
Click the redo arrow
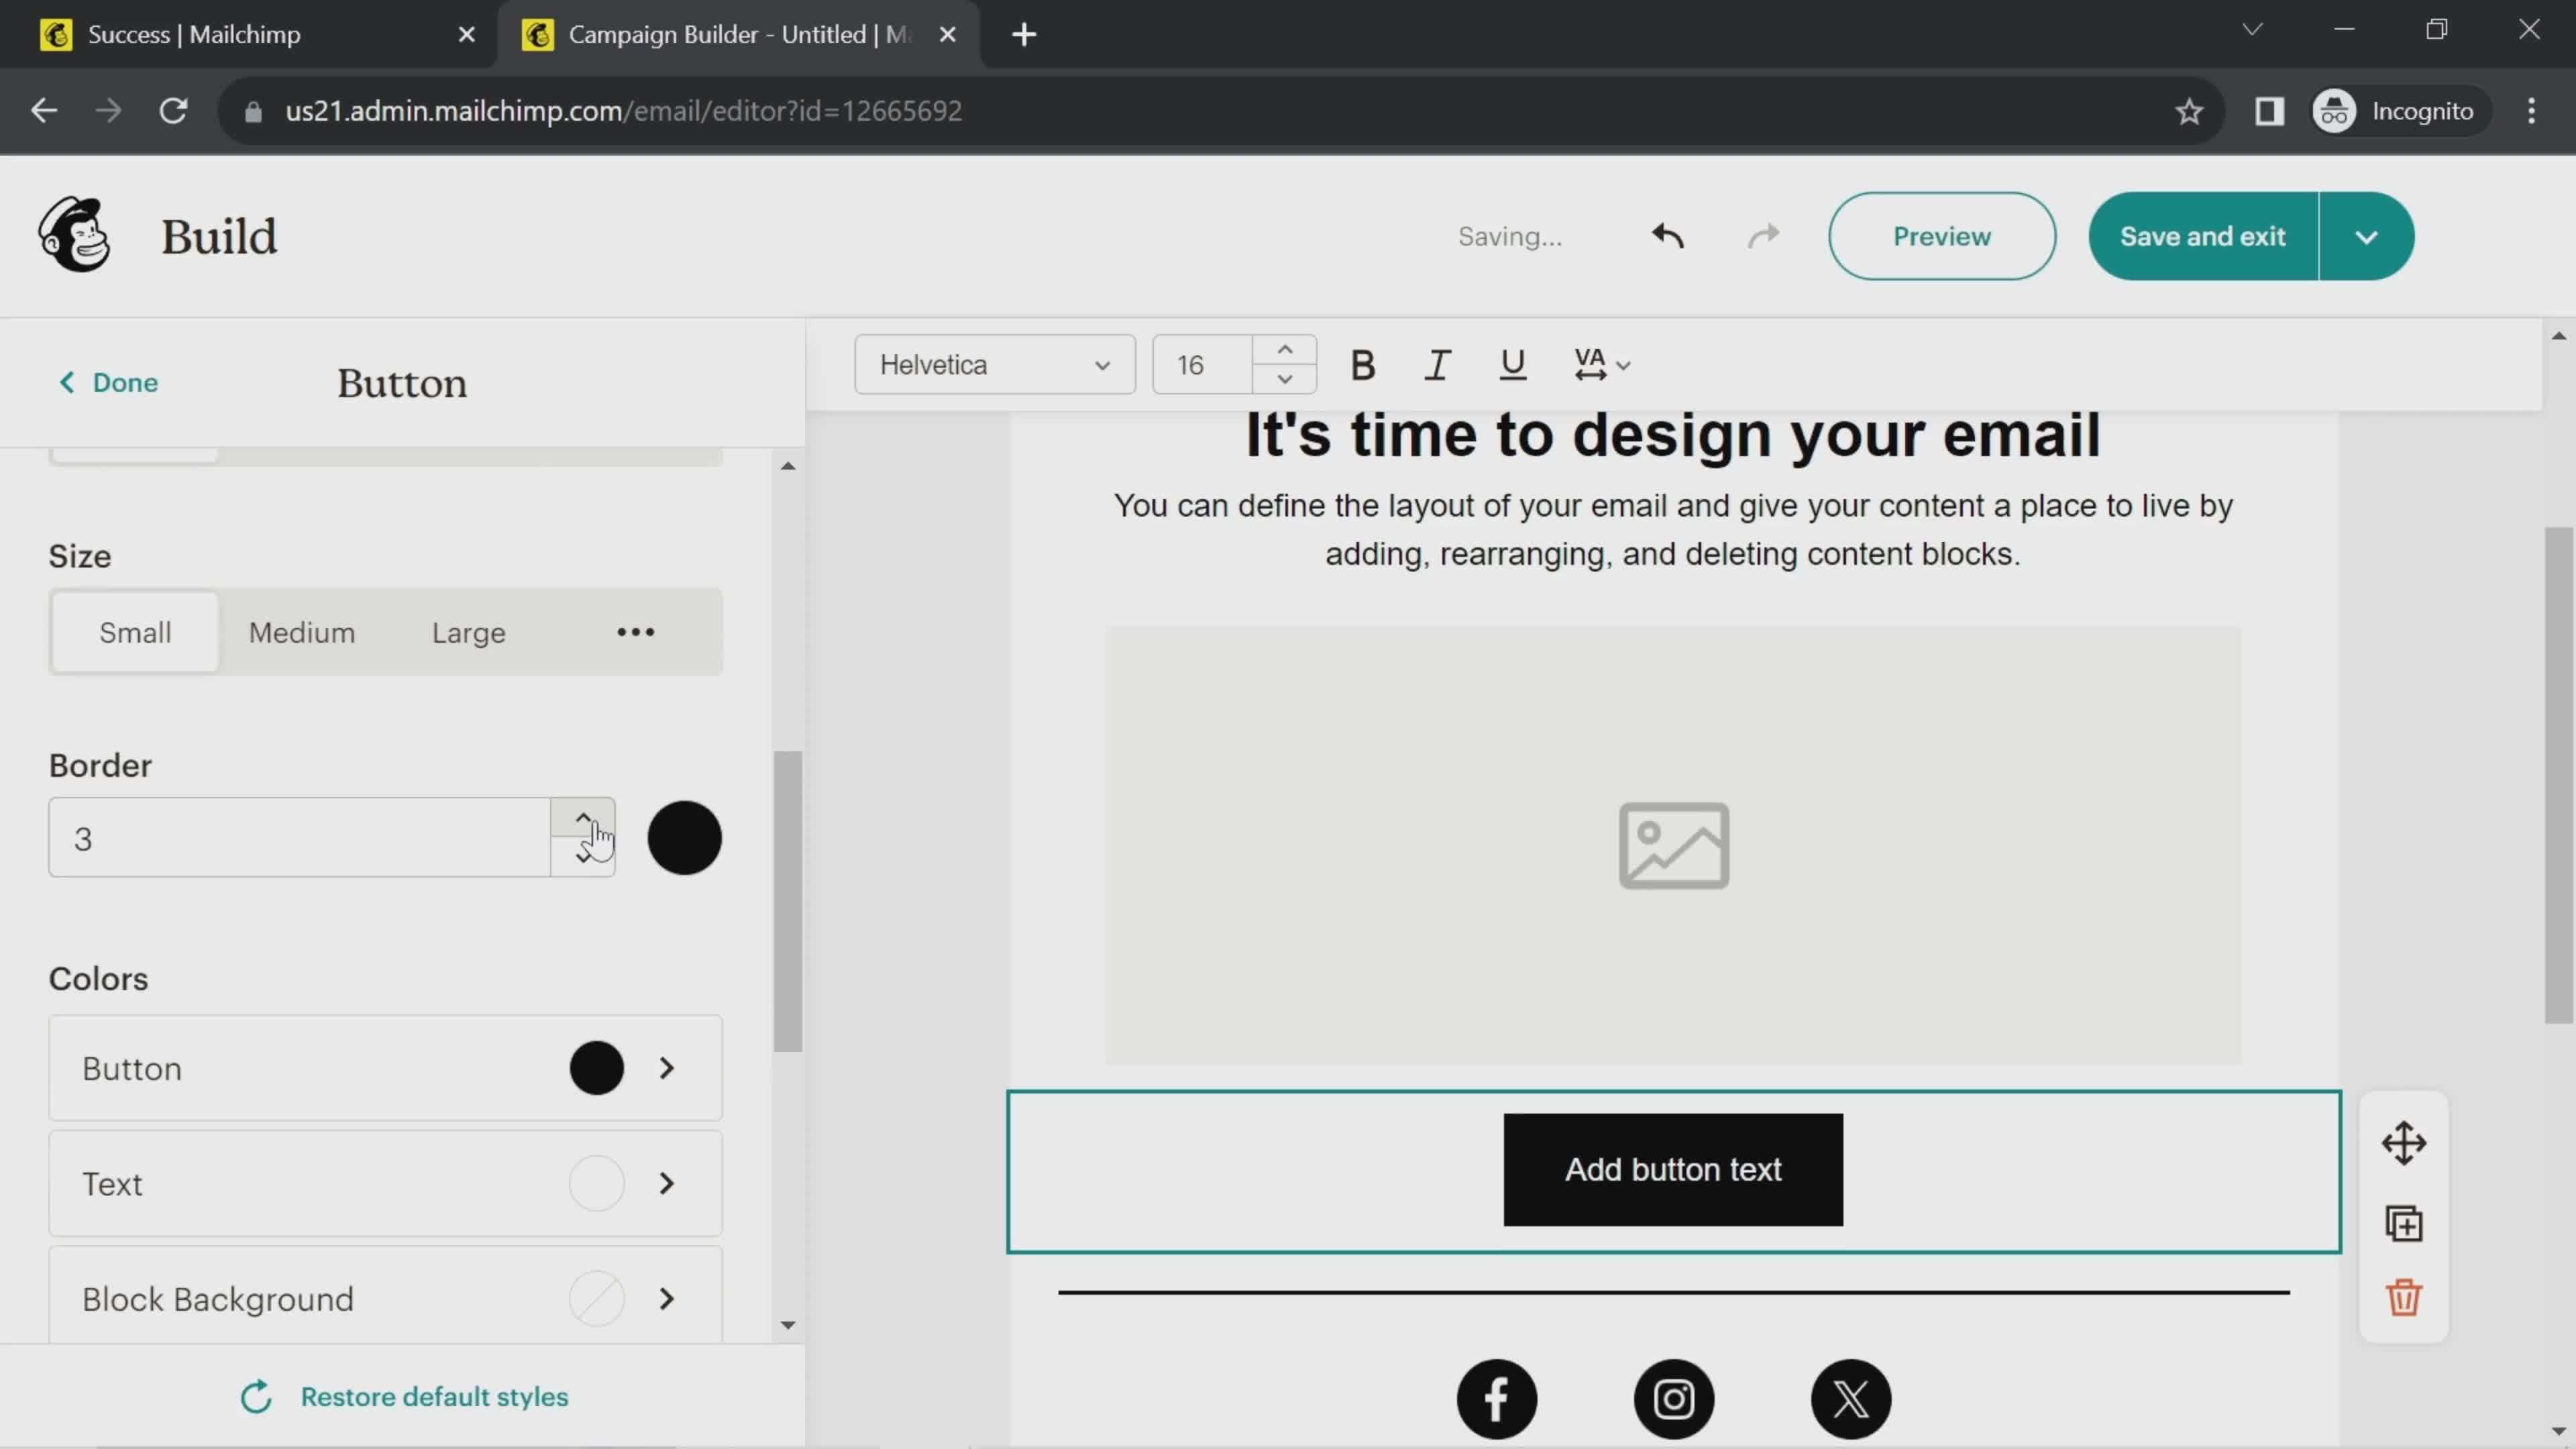coord(1763,236)
